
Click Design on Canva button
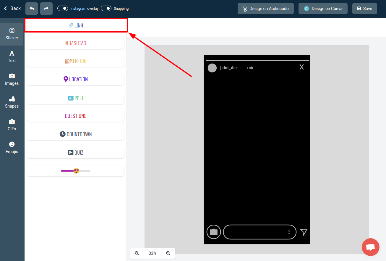pyautogui.click(x=323, y=9)
